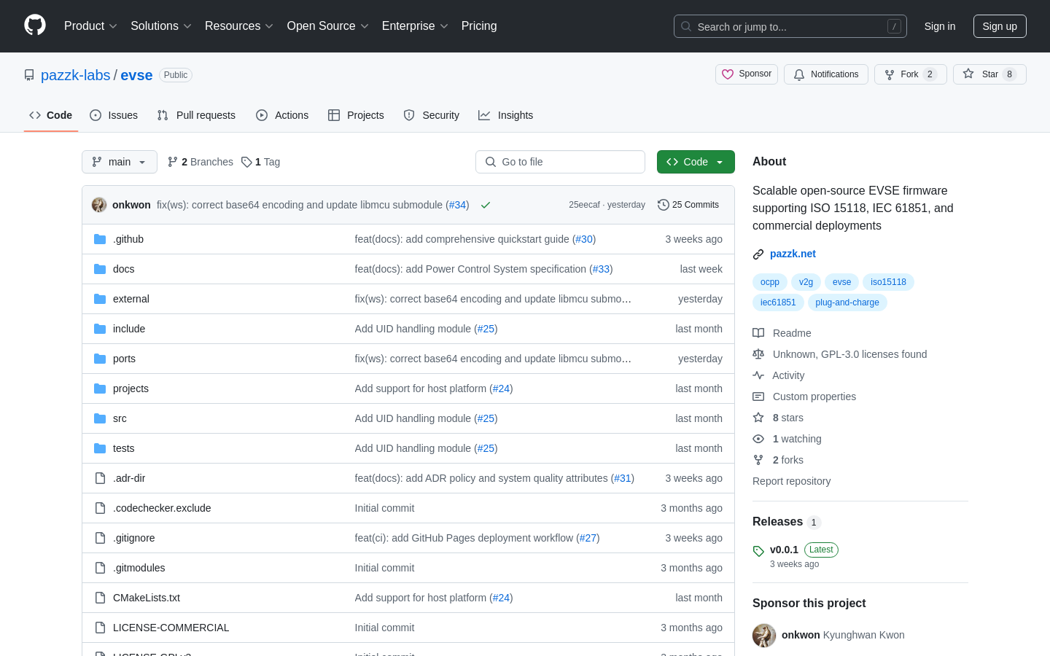
Task: Open the v0.0.1 release
Action: tap(784, 550)
